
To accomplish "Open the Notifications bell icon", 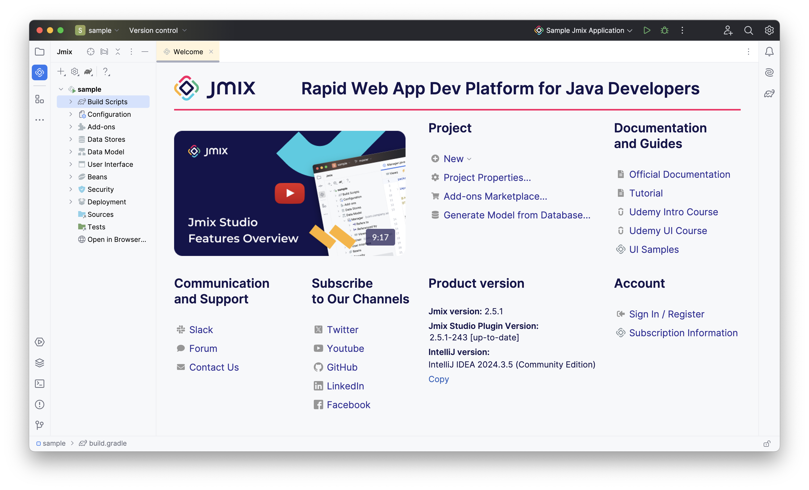I will 769,52.
